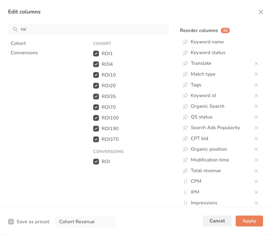This screenshot has width=271, height=235.
Task: Click pin icon next to Keyword name
Action: coord(185,42)
